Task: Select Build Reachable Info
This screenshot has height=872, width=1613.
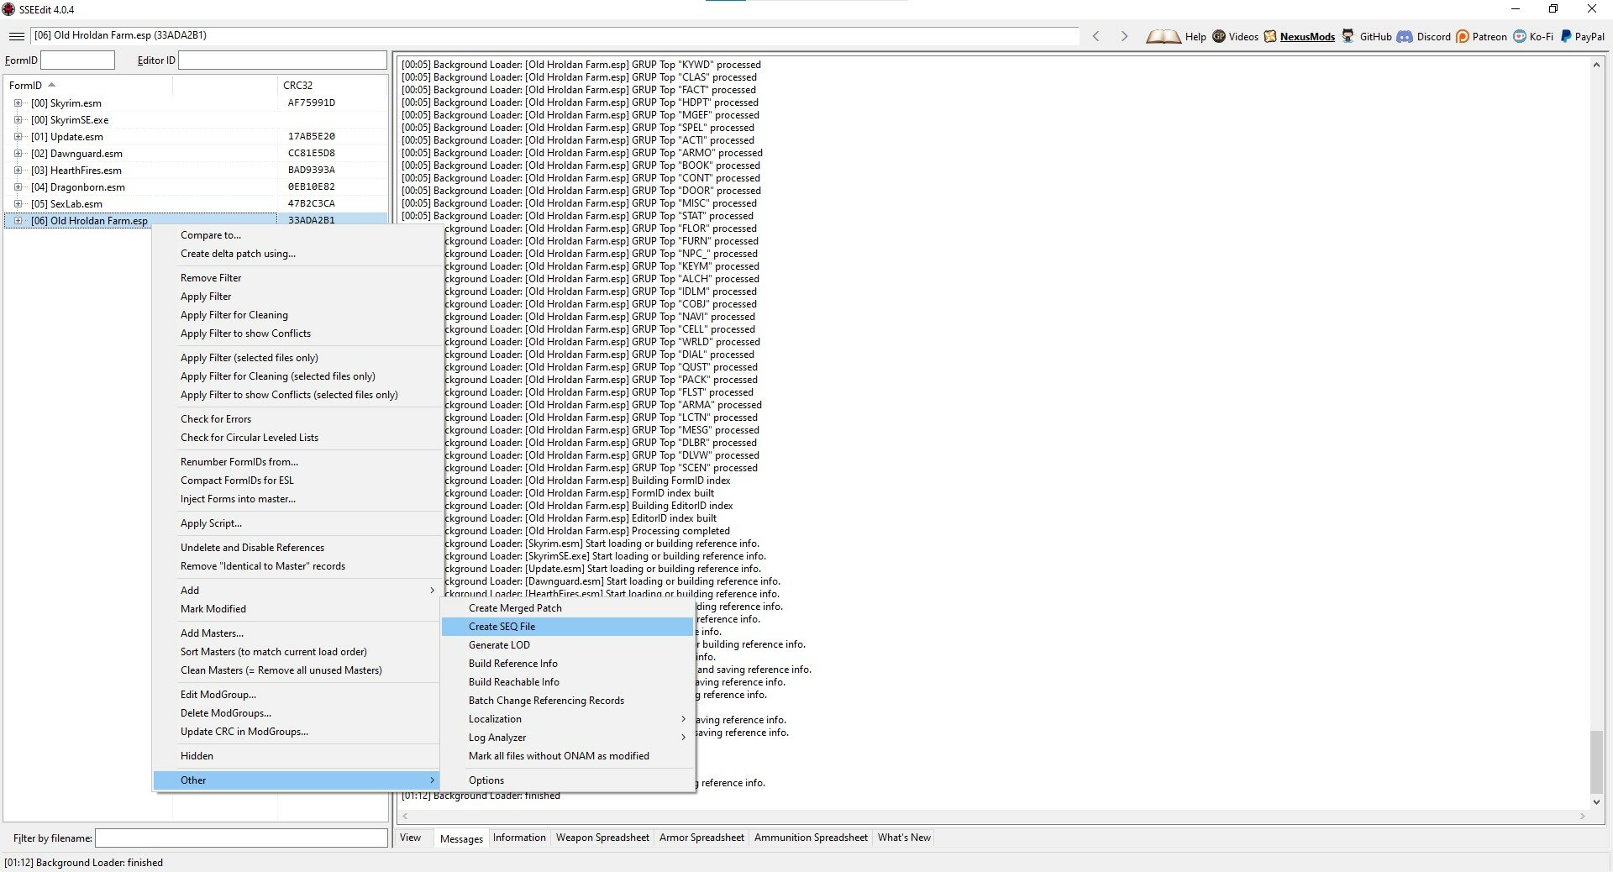Action: click(x=568, y=682)
